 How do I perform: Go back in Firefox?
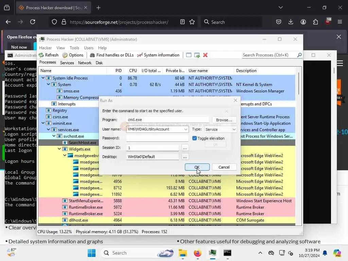tap(8, 22)
